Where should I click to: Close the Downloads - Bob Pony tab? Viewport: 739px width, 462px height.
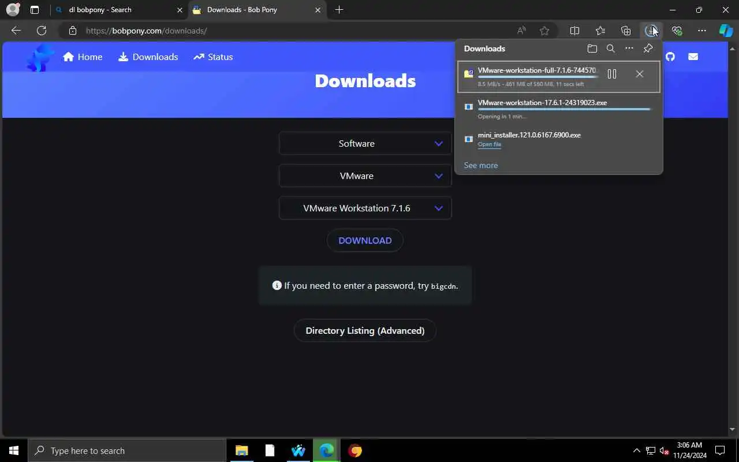point(318,10)
